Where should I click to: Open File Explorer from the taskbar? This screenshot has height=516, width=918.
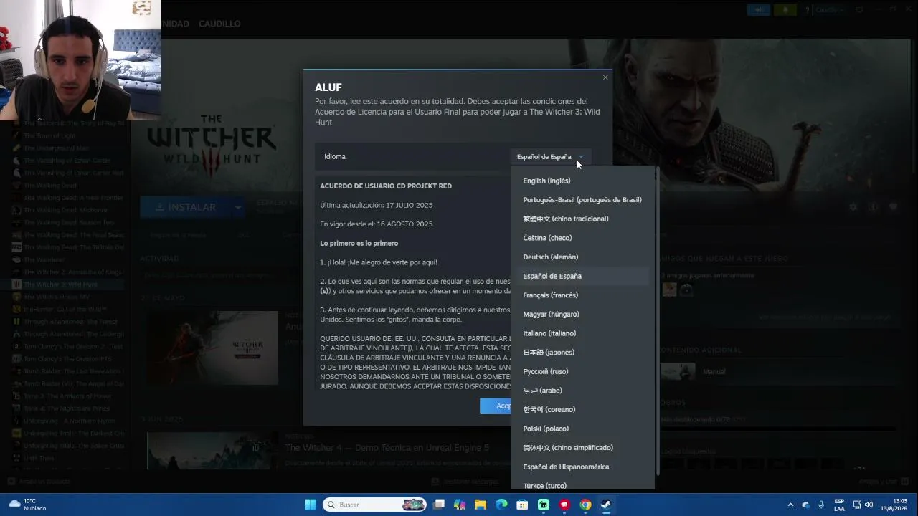[481, 505]
